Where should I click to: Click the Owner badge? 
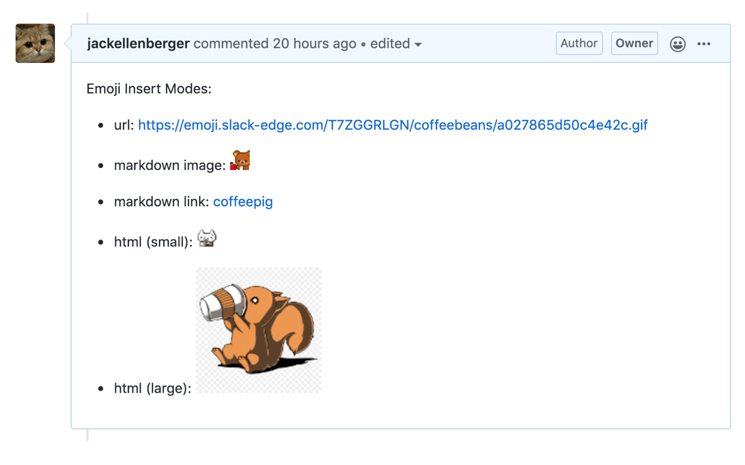pos(634,42)
